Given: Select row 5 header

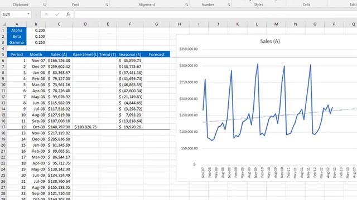Looking at the screenshot, I should (3, 54).
